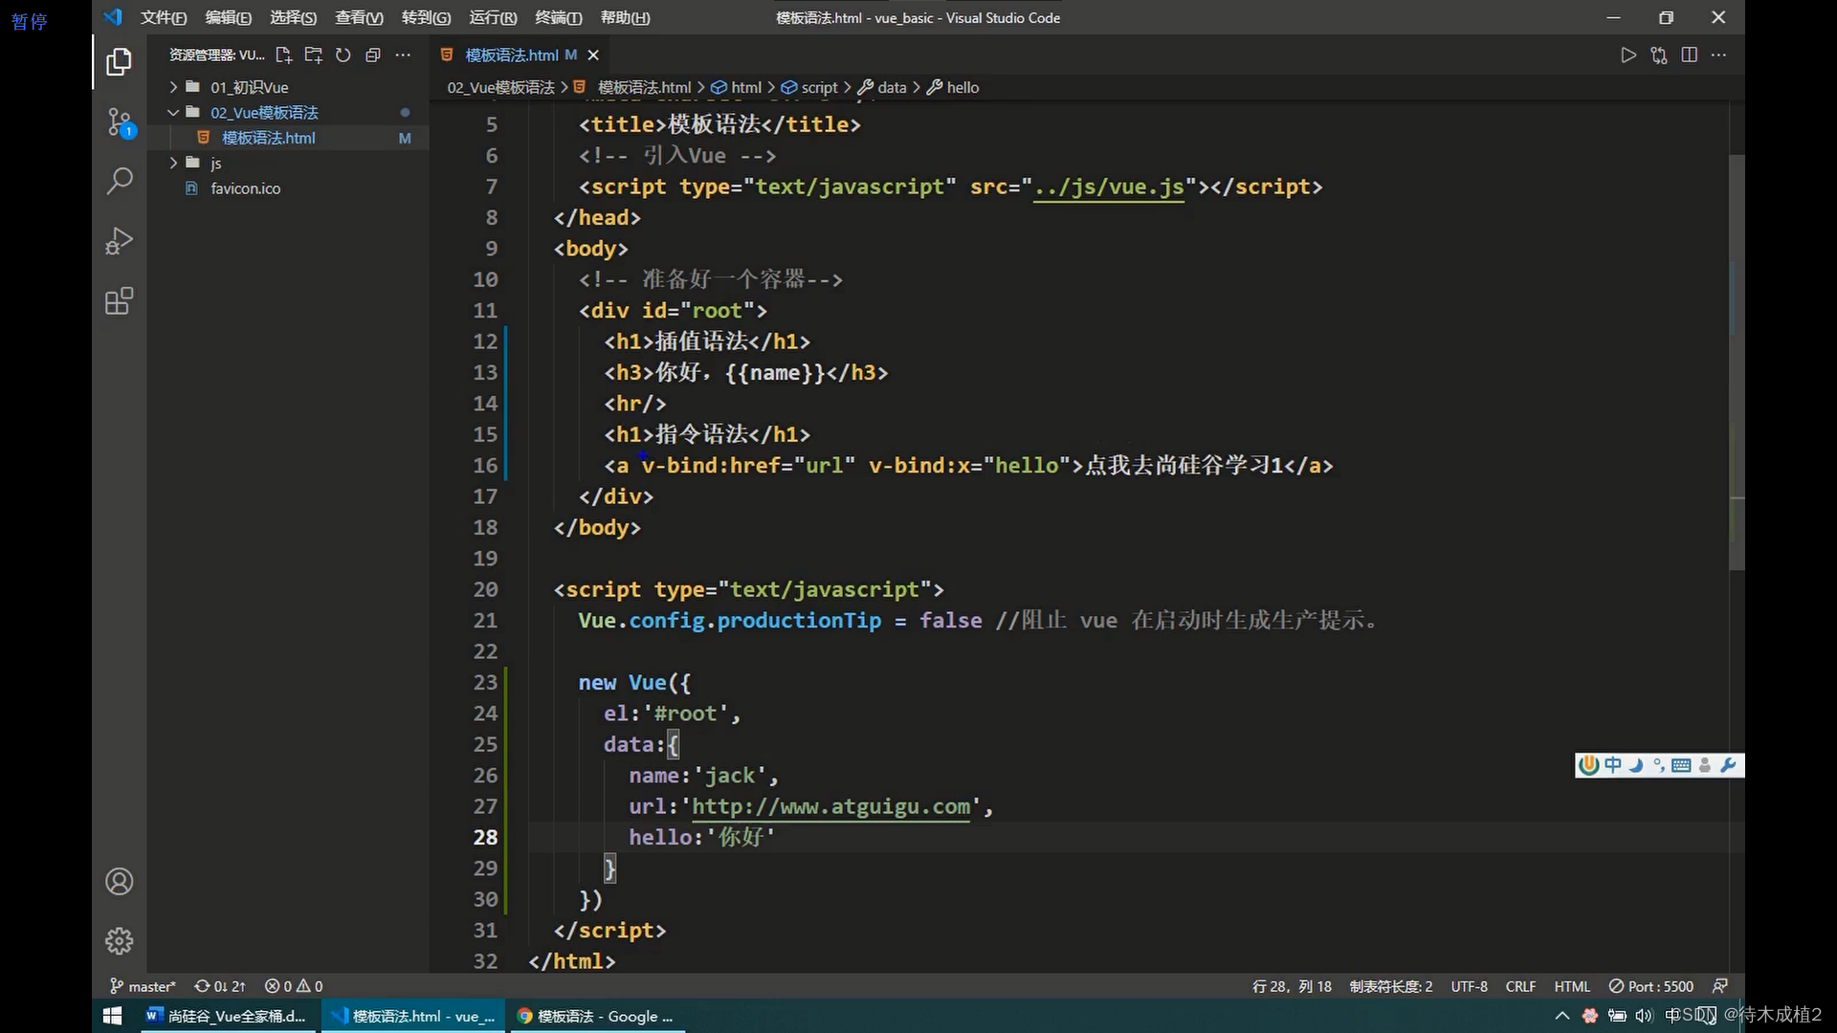Place cursor on line 28 hello value
The width and height of the screenshot is (1837, 1033).
click(741, 837)
